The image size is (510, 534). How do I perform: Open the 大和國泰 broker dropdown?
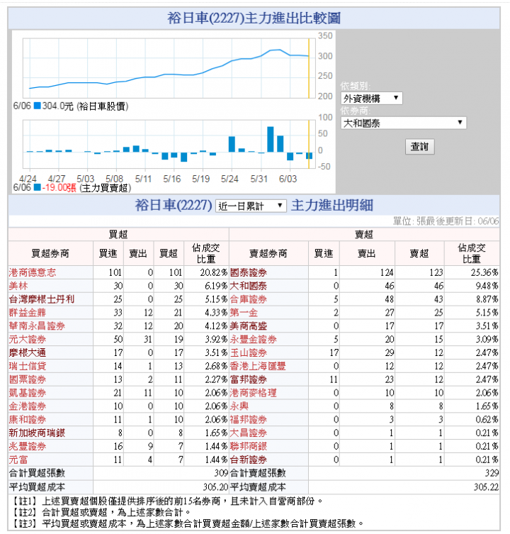(404, 123)
